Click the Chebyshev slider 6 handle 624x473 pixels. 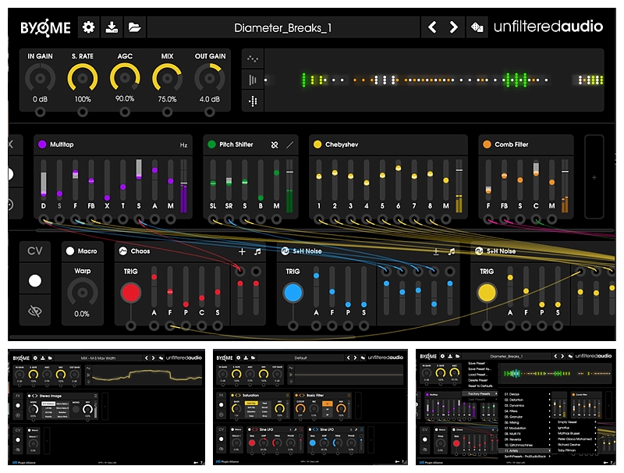tap(398, 168)
